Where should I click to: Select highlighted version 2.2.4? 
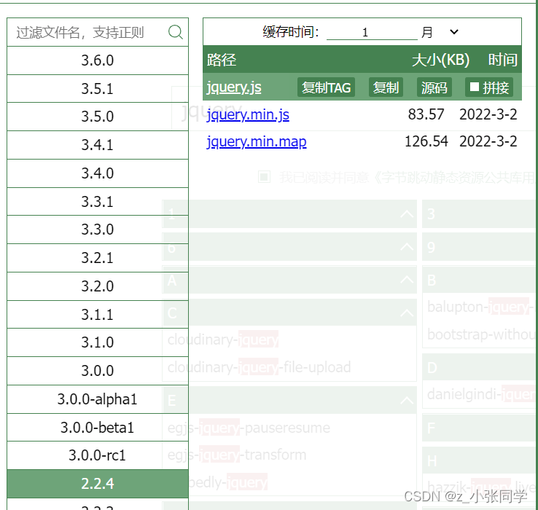click(98, 484)
